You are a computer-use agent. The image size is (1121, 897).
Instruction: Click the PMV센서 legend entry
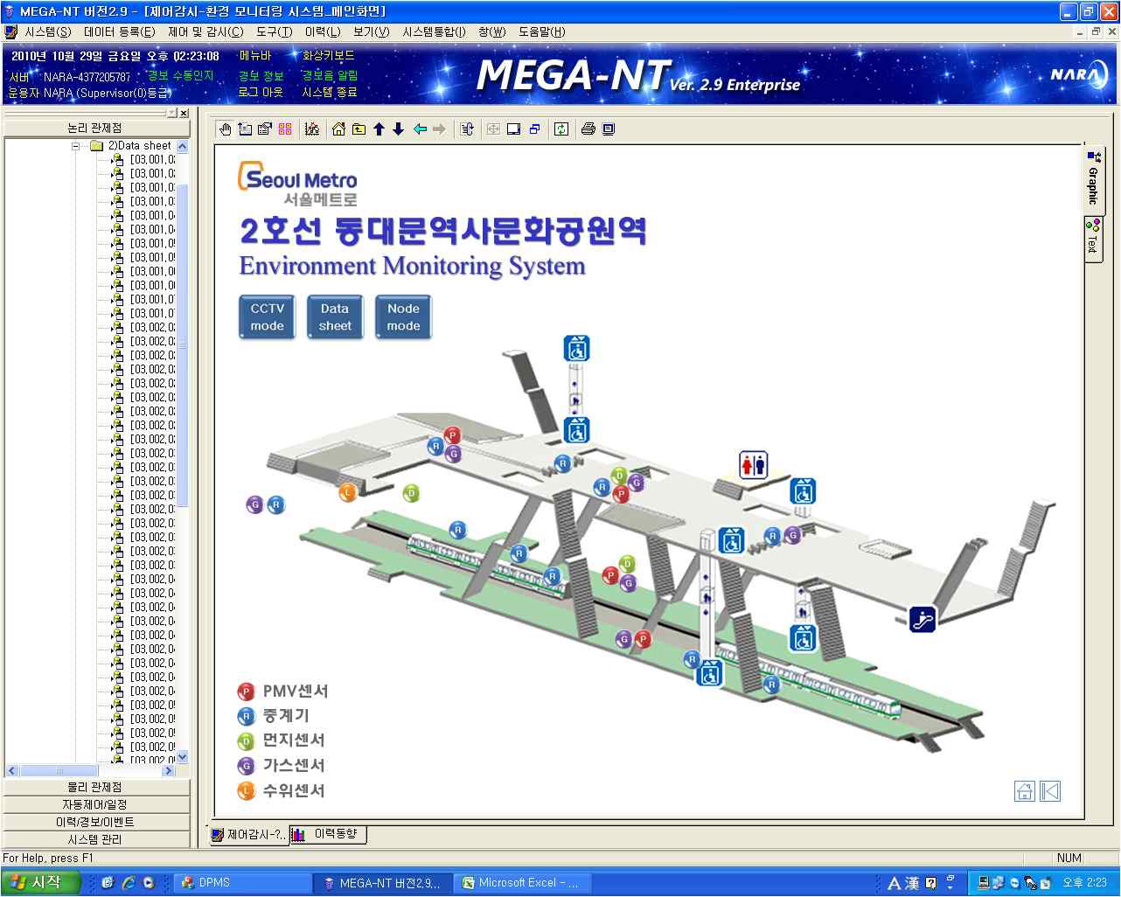click(x=282, y=692)
